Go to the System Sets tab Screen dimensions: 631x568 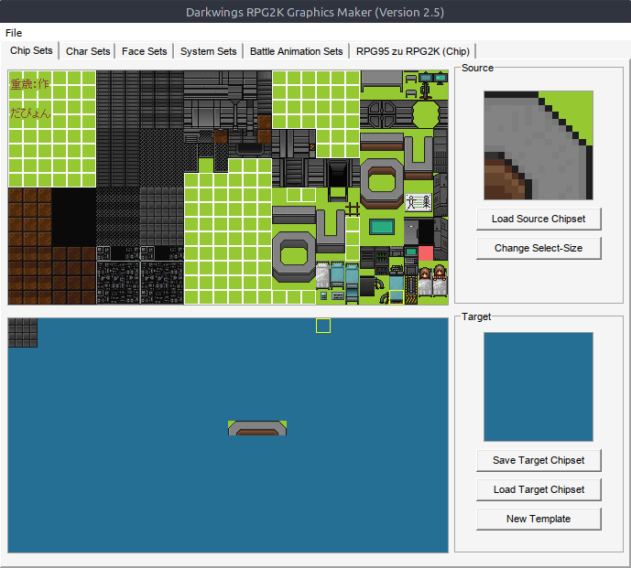click(x=208, y=51)
